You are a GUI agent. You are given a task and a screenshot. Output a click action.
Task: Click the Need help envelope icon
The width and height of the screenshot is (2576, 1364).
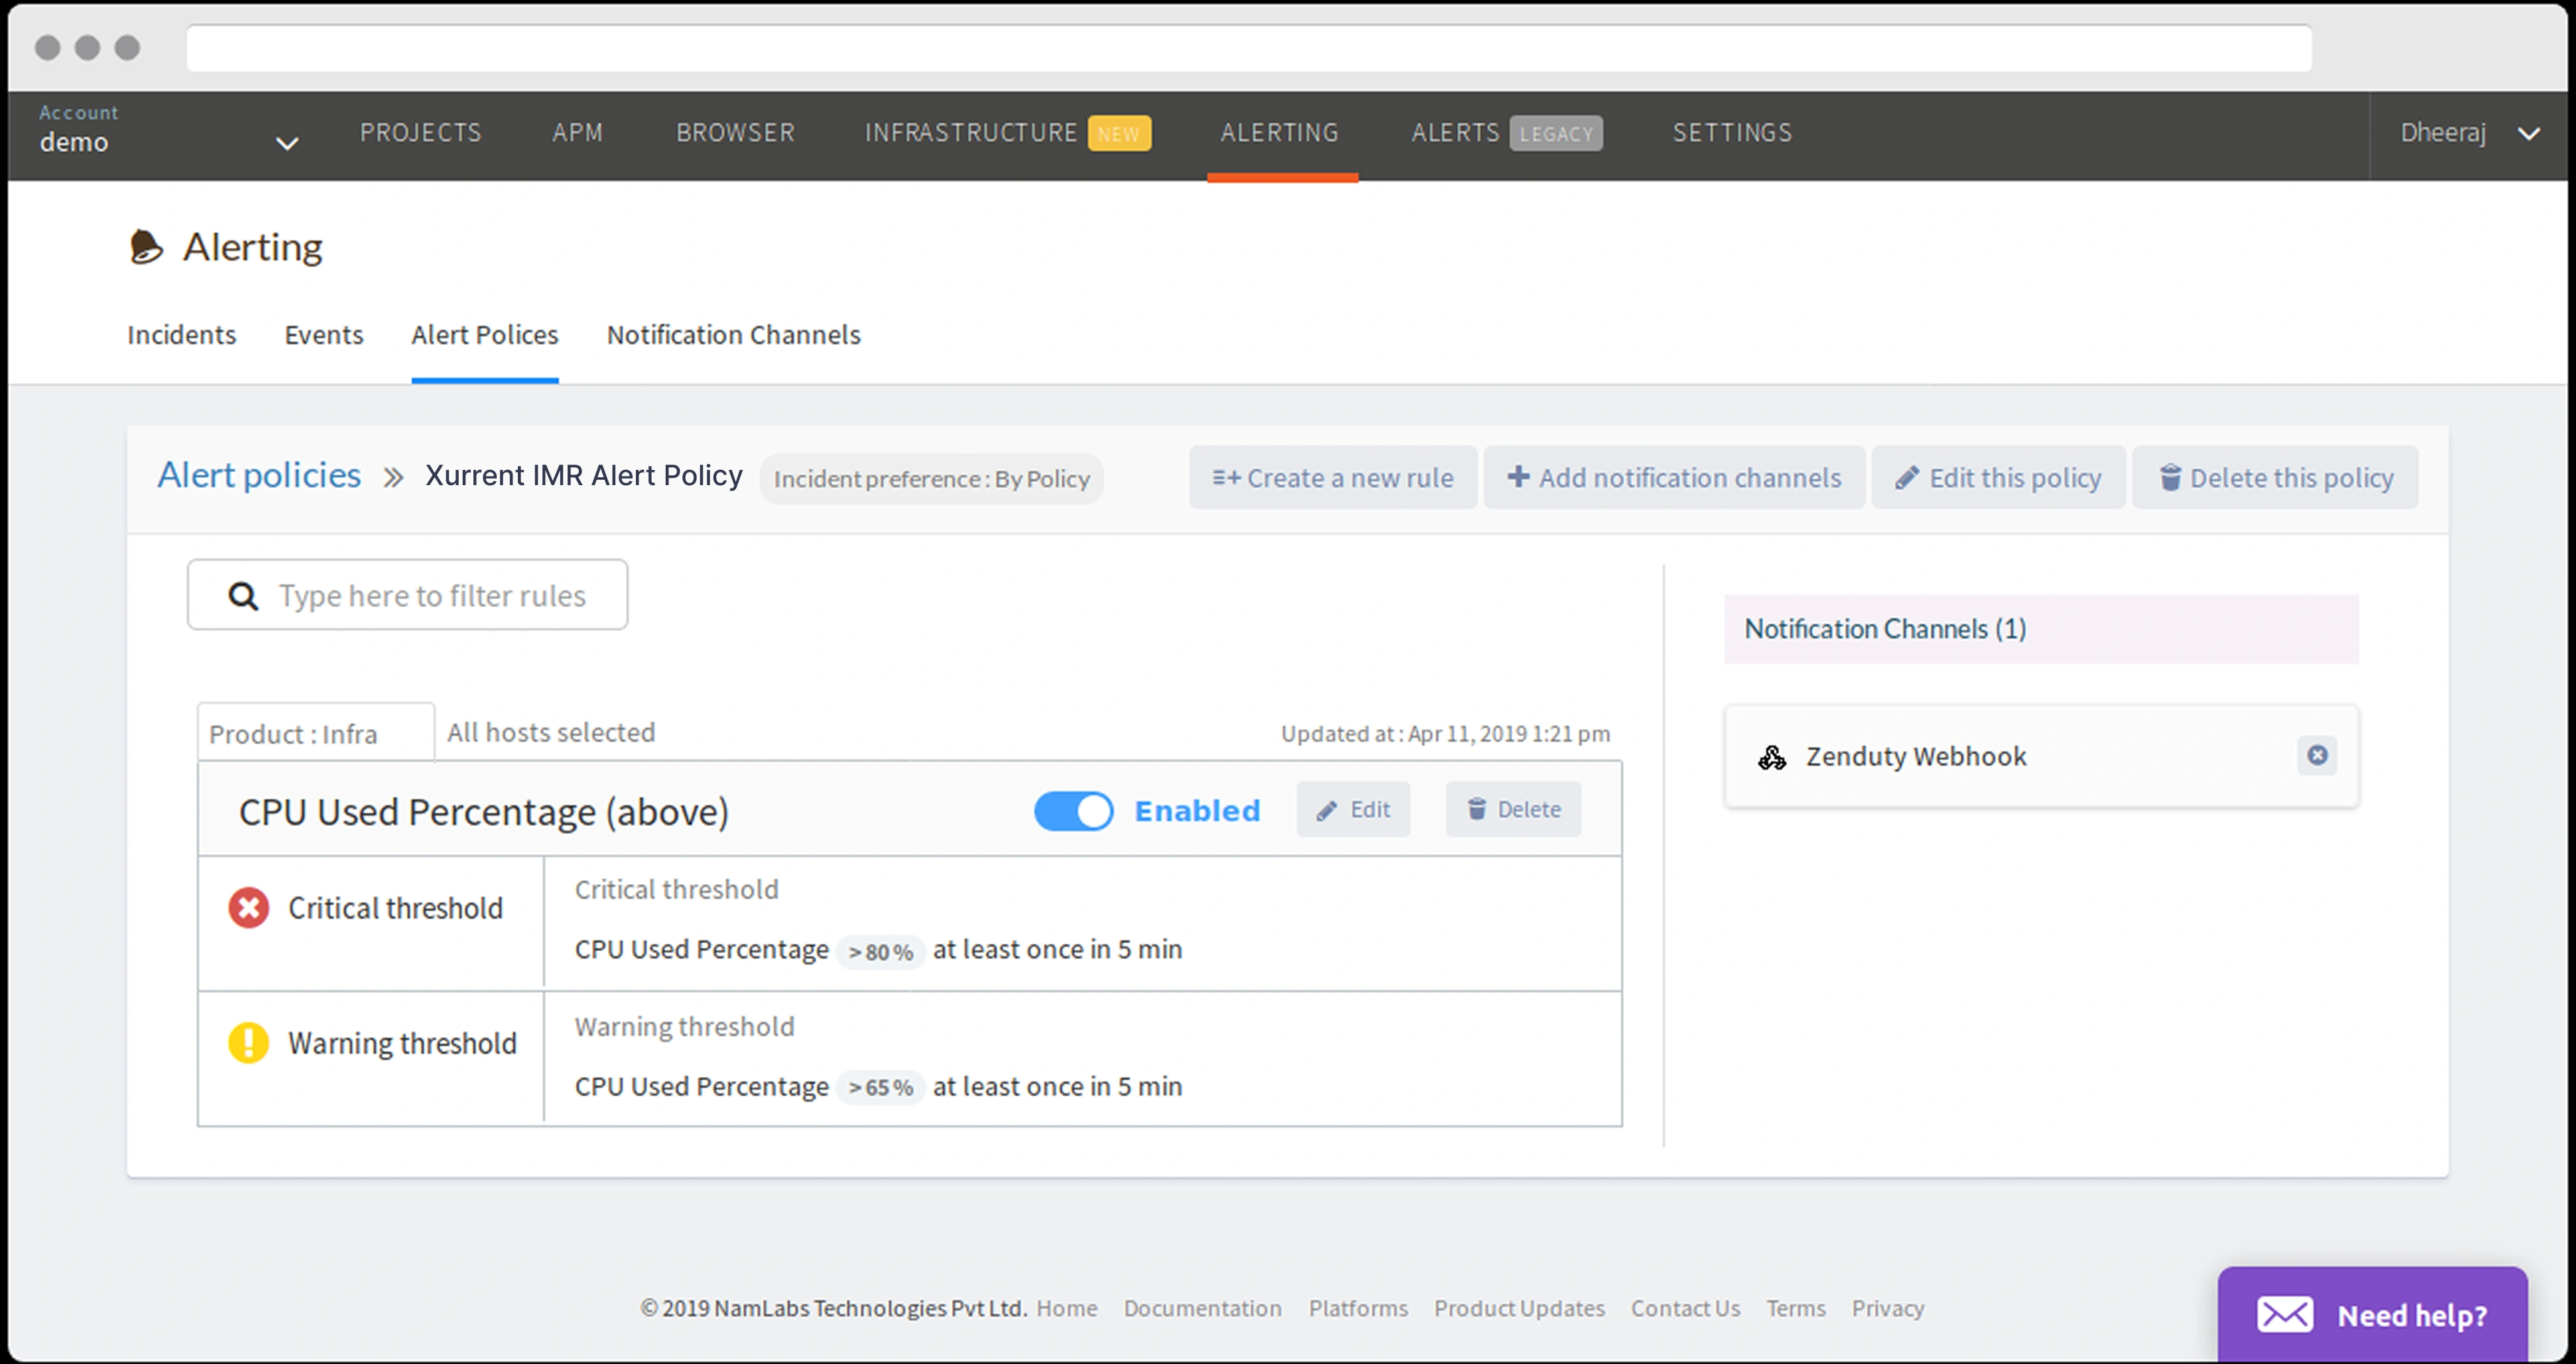click(x=2285, y=1314)
